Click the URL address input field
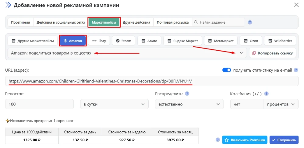304x148 pixels. pyautogui.click(x=152, y=81)
